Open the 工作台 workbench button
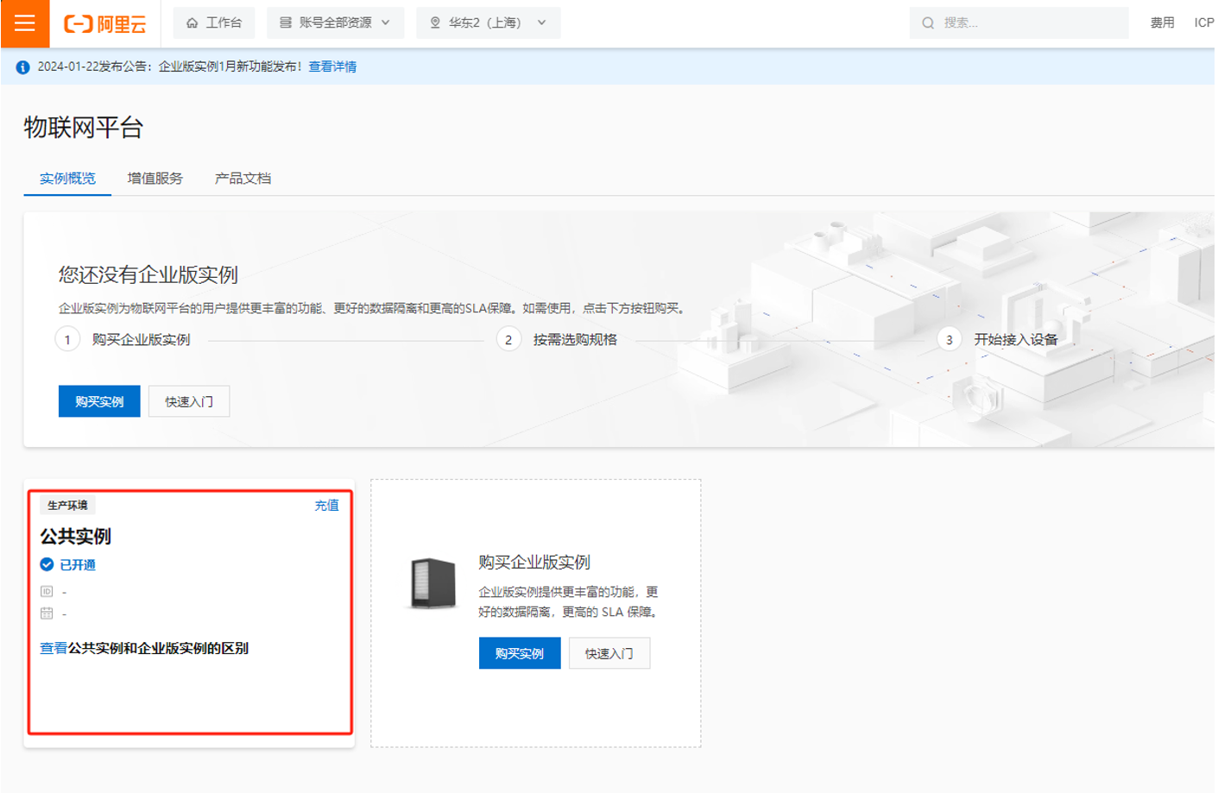The height and width of the screenshot is (793, 1218). pyautogui.click(x=214, y=22)
